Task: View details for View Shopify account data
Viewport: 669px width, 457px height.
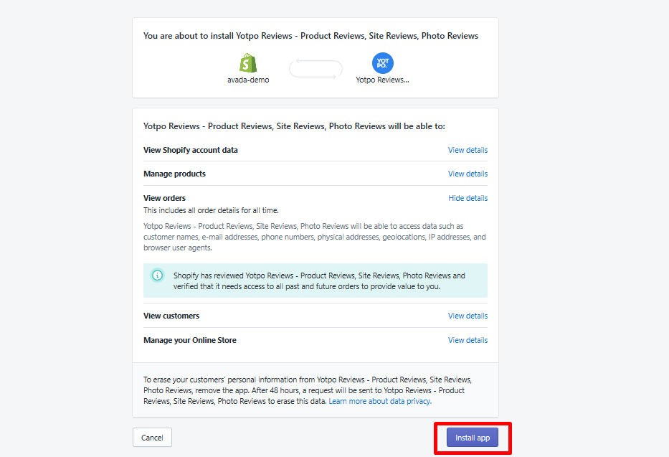Action: (468, 150)
